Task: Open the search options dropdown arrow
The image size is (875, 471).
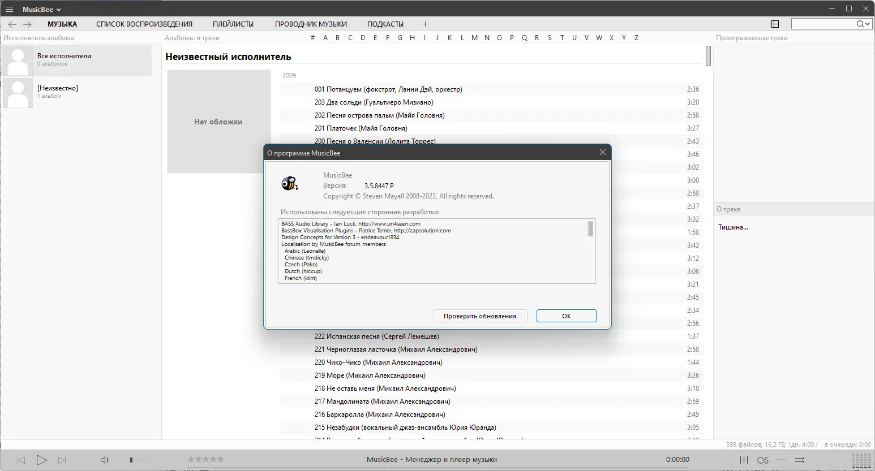Action: click(x=868, y=24)
